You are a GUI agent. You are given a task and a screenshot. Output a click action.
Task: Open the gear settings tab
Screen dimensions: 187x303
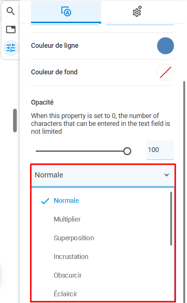(x=137, y=12)
